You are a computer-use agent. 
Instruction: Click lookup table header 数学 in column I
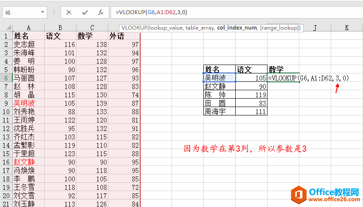283,69
